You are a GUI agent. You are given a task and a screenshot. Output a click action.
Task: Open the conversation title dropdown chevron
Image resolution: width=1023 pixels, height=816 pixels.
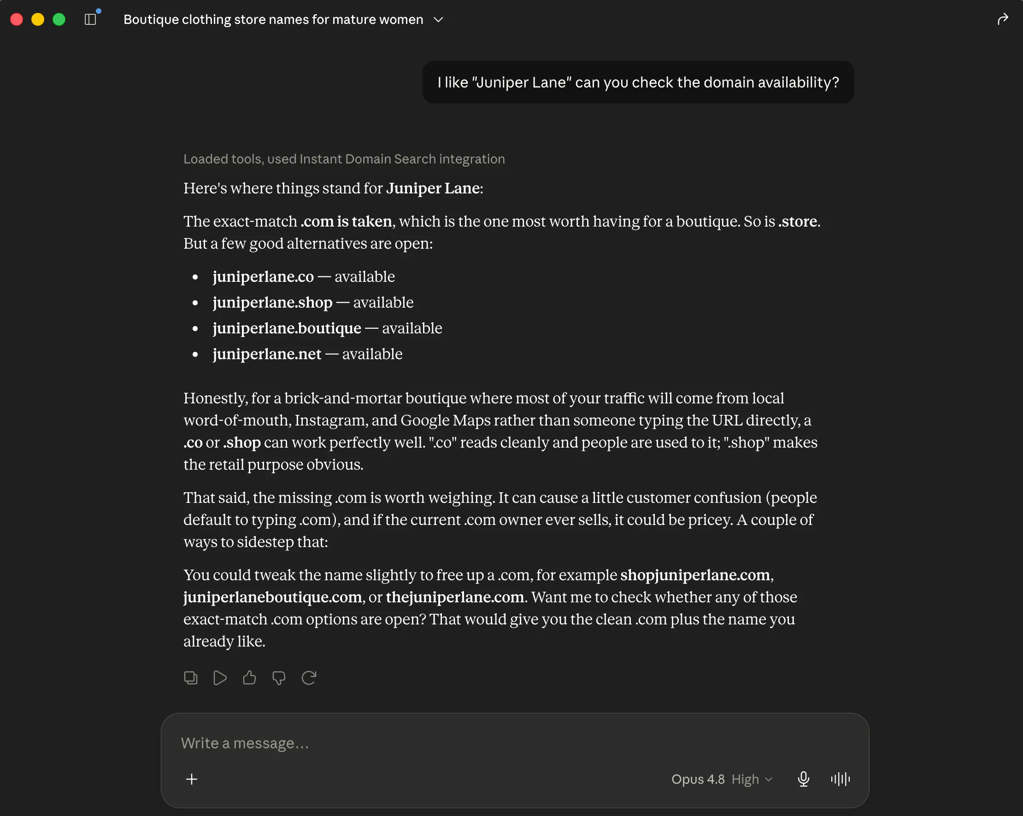tap(438, 19)
